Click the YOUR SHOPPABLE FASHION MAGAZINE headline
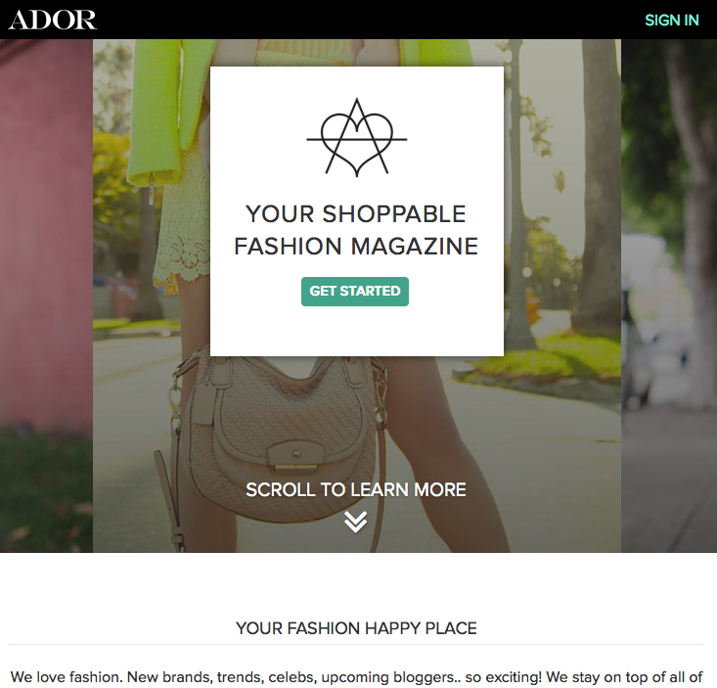This screenshot has width=717, height=688. (356, 230)
